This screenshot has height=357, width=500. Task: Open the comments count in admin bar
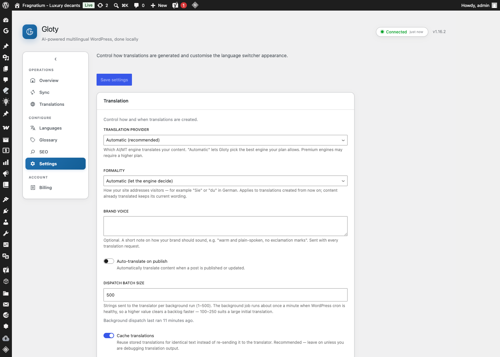[139, 5]
